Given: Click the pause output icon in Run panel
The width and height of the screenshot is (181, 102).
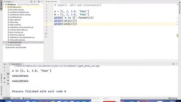Looking at the screenshot, I should [5, 74].
